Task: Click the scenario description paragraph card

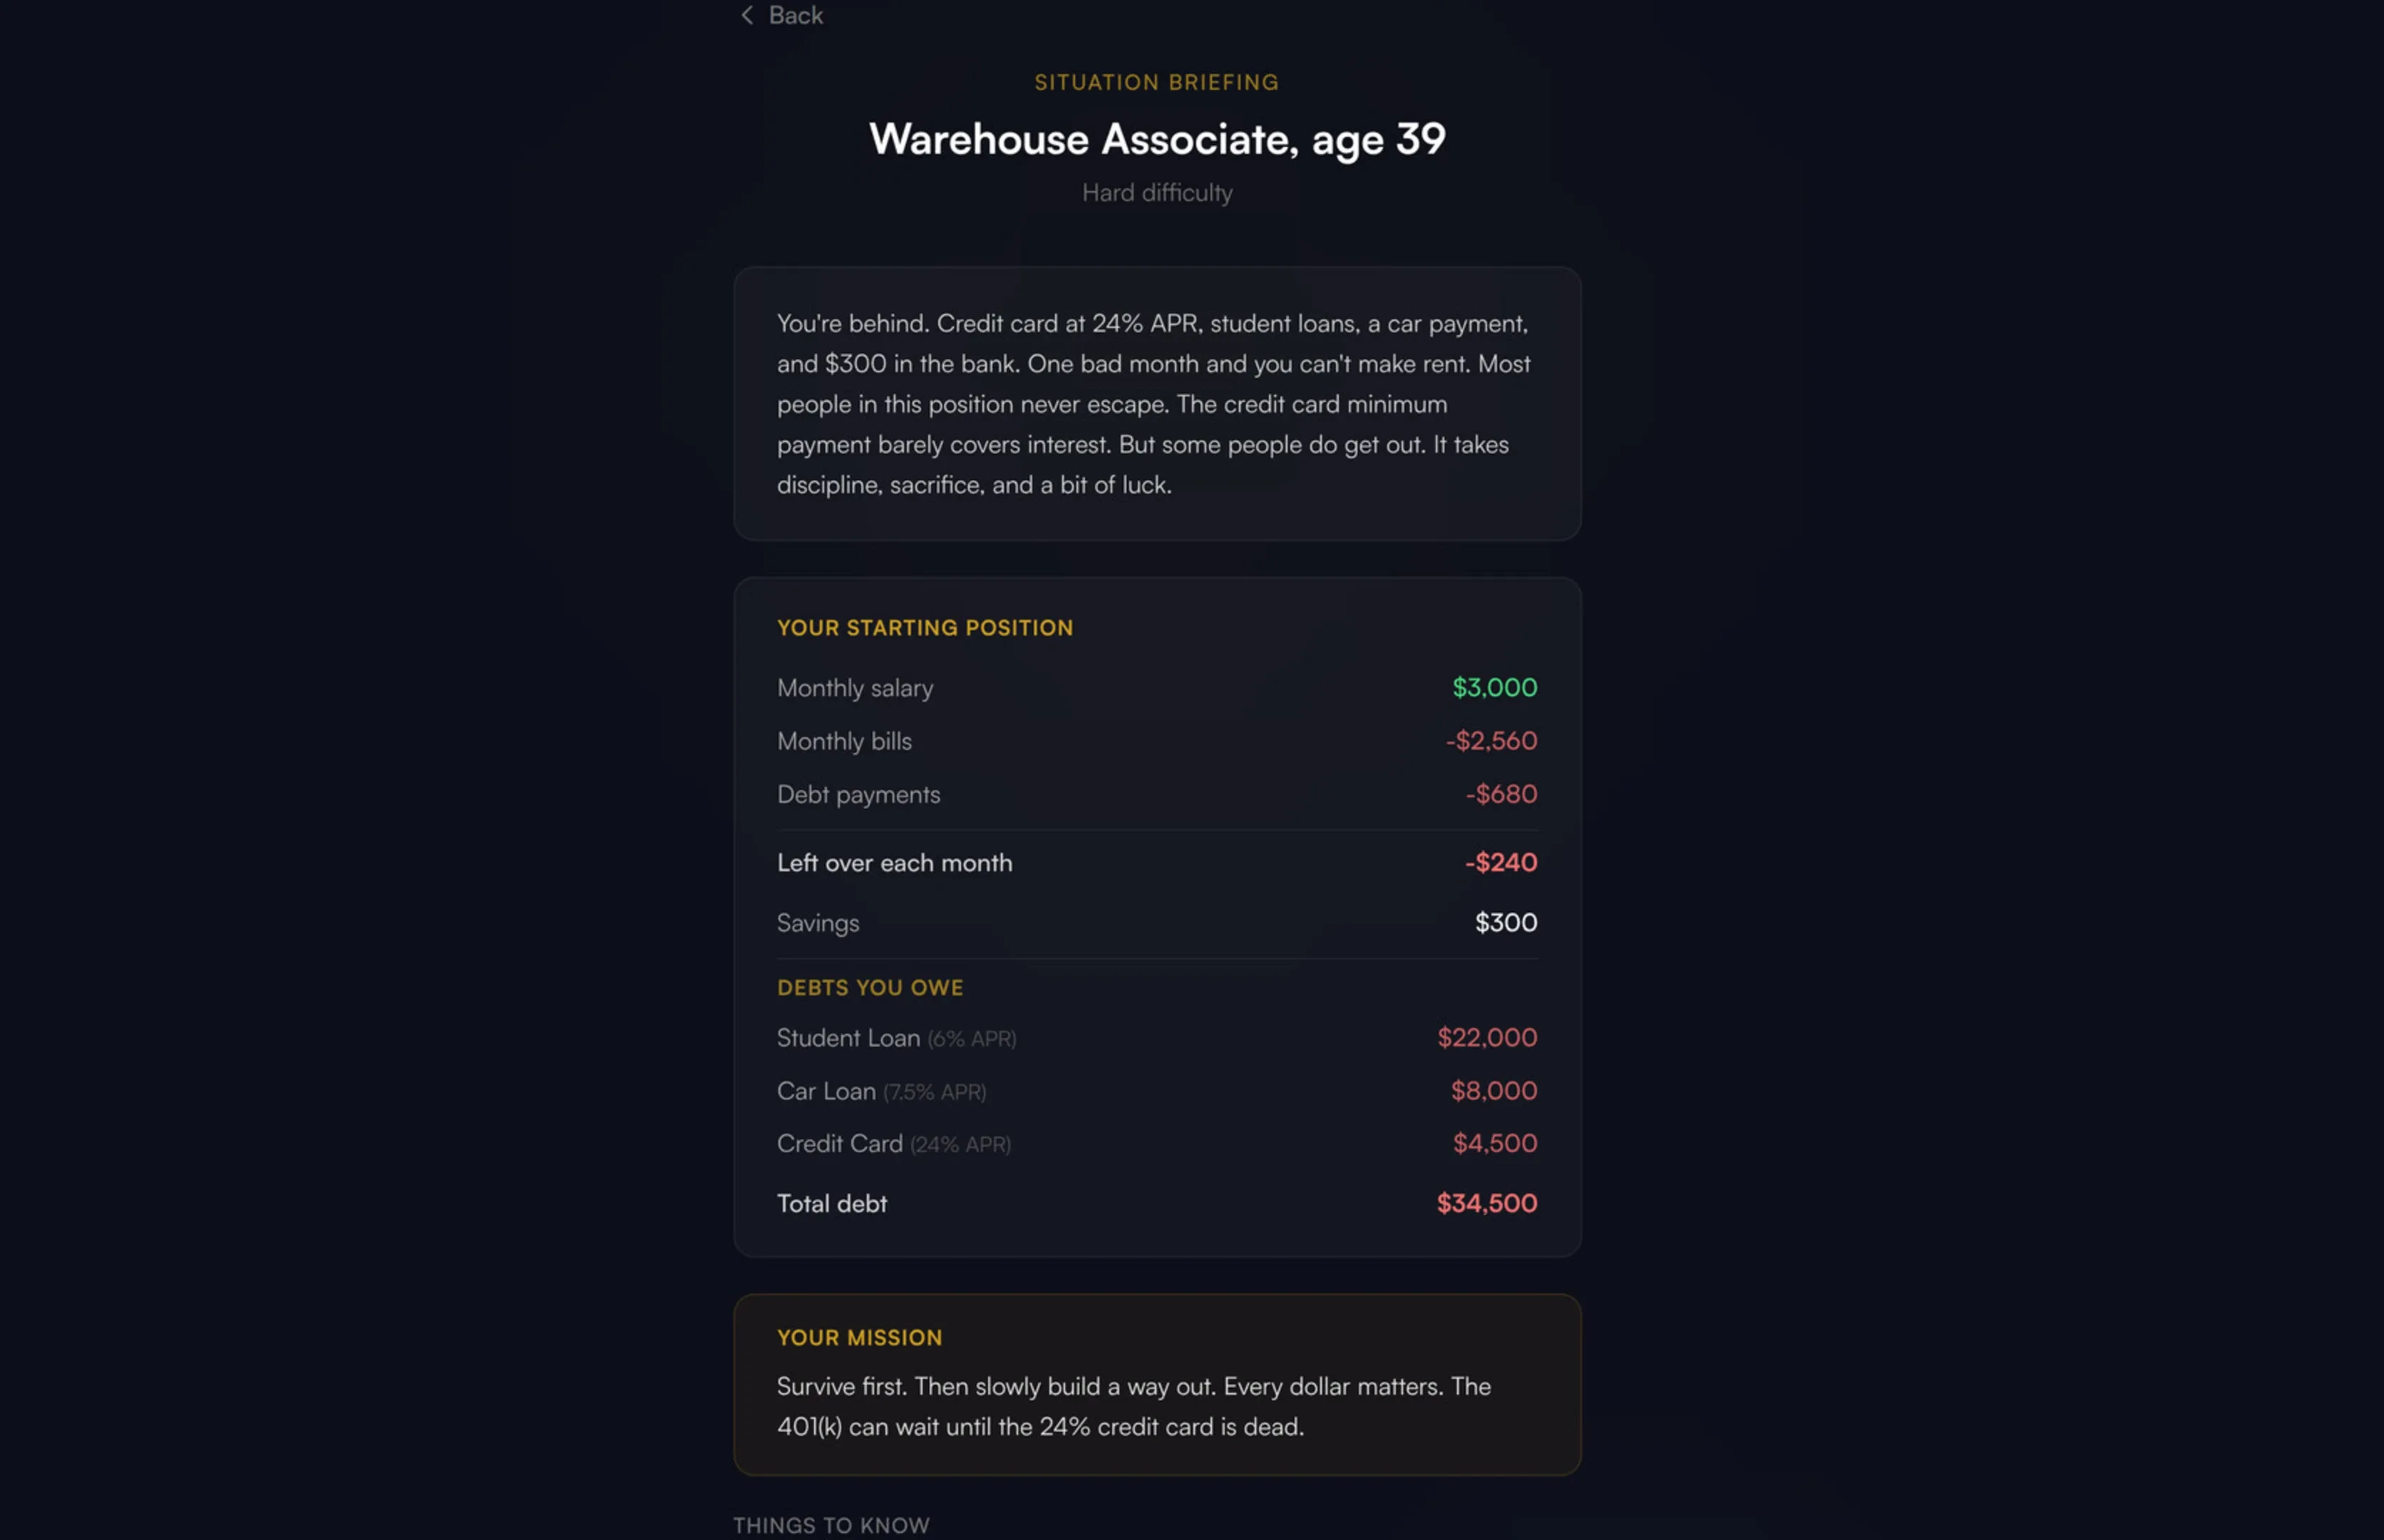Action: click(1157, 403)
